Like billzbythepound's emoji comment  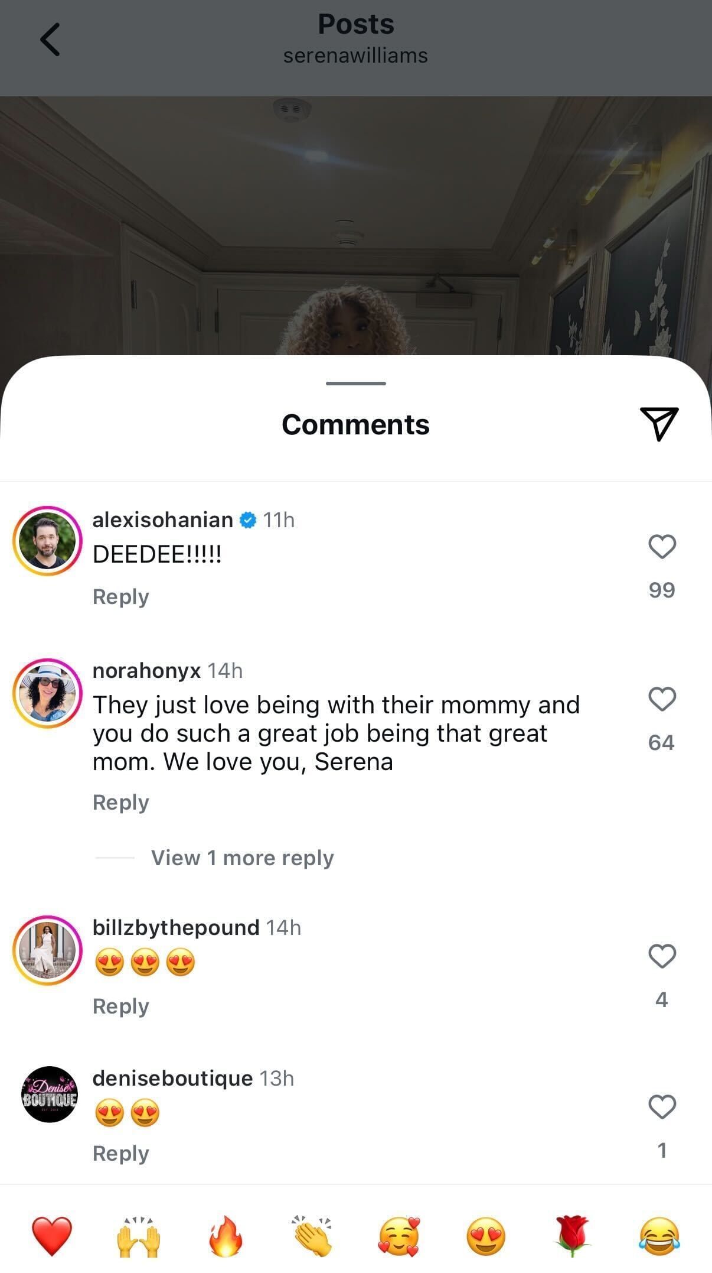pyautogui.click(x=662, y=956)
